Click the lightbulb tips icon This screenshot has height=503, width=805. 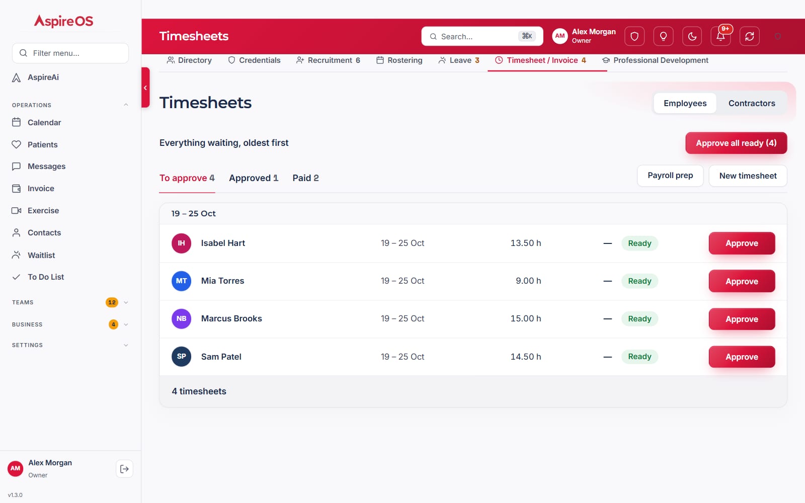tap(663, 36)
